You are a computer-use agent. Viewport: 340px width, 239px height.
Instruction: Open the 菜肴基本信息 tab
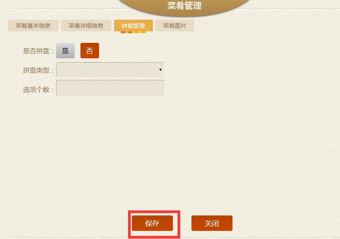[33, 25]
